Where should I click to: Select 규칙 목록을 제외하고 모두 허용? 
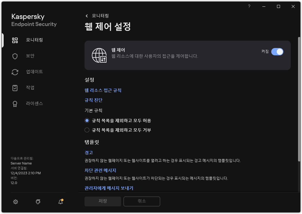coord(87,121)
